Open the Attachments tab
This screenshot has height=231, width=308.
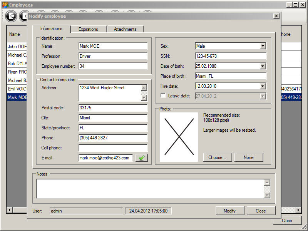coord(125,29)
